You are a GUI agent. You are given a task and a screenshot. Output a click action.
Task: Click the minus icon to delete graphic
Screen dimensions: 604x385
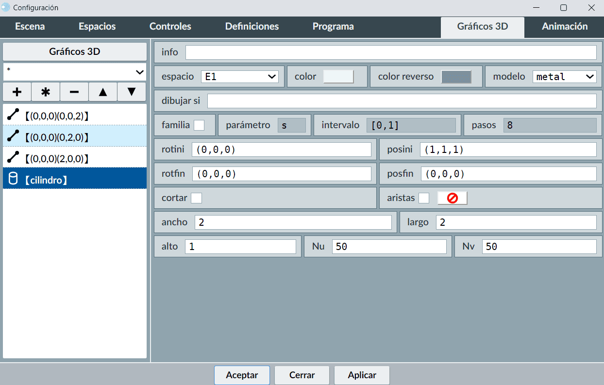point(74,92)
